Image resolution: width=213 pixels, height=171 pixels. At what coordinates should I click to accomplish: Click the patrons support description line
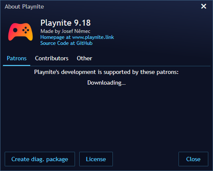(106, 72)
